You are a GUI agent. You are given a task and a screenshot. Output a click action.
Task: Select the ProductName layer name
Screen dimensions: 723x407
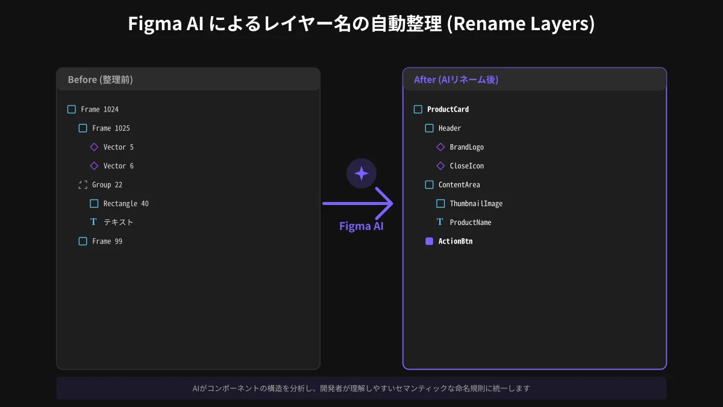[471, 222]
